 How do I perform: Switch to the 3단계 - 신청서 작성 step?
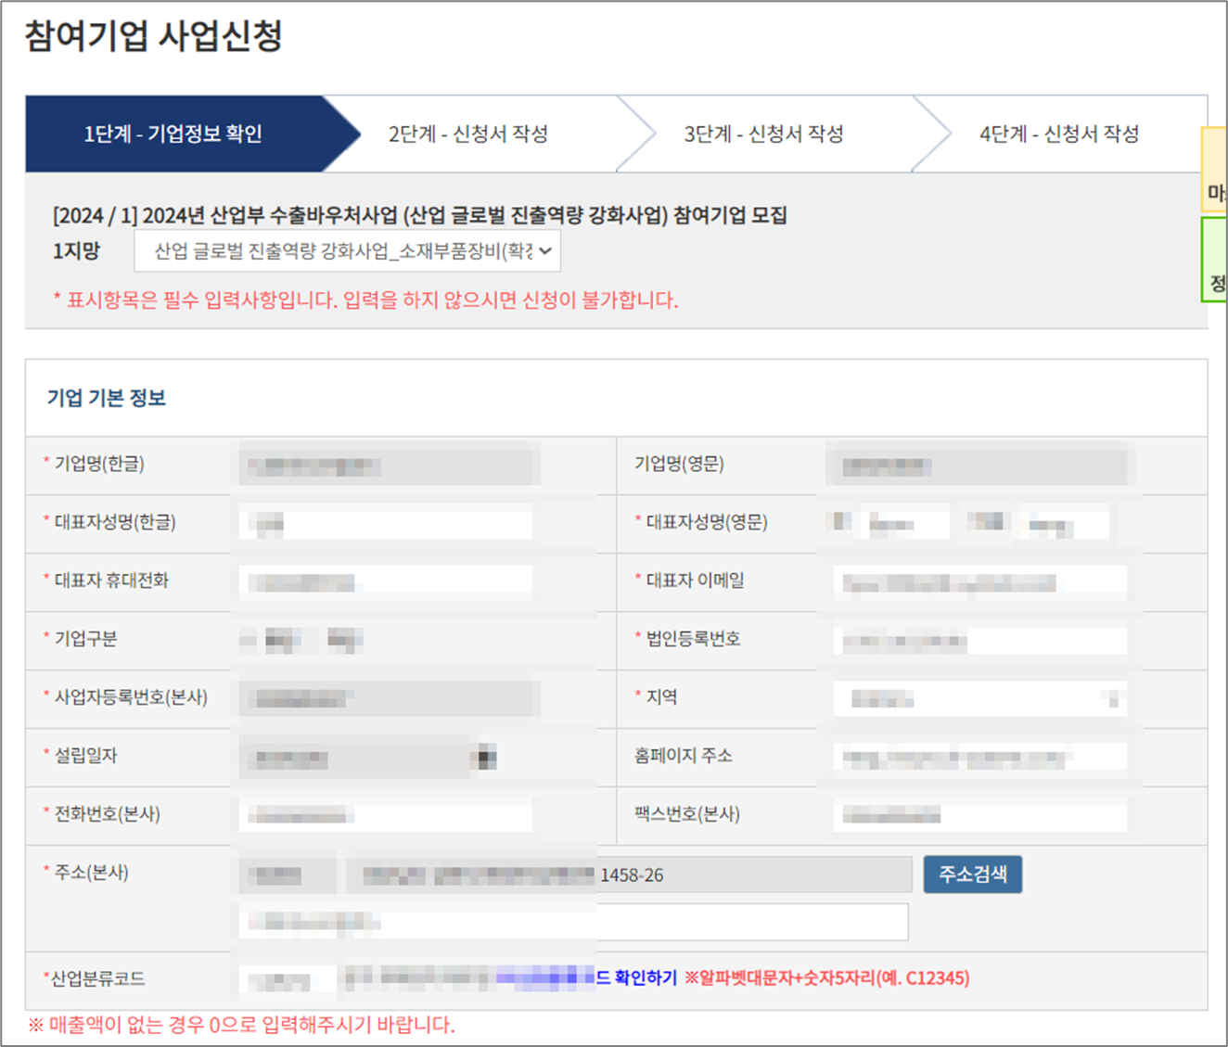(x=764, y=134)
